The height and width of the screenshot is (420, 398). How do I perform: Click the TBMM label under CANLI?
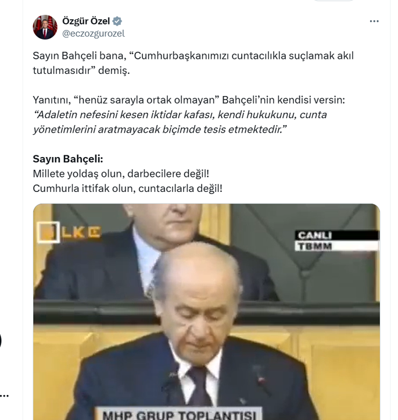tap(314, 246)
